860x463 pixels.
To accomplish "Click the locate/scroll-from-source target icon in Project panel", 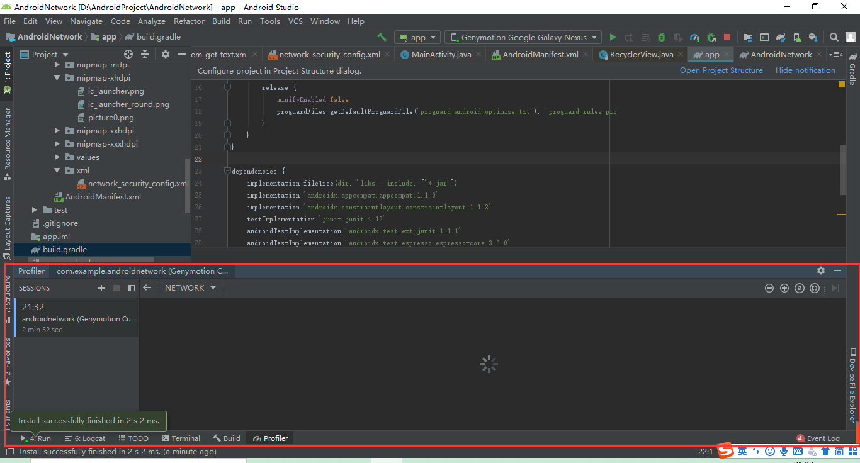I will (x=128, y=54).
